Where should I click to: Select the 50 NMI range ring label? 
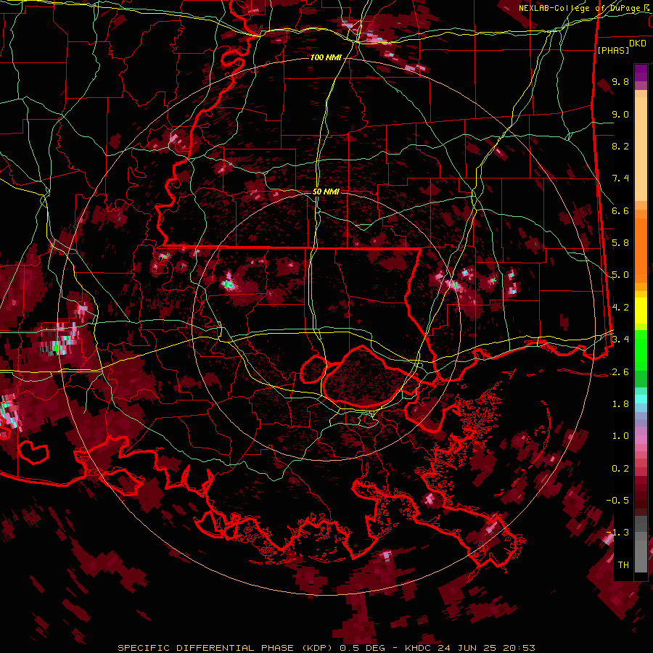tap(326, 192)
